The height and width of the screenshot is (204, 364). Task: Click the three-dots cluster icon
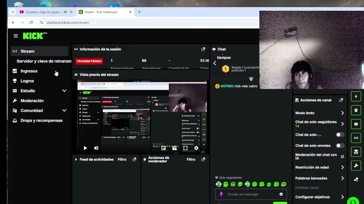coord(356,179)
